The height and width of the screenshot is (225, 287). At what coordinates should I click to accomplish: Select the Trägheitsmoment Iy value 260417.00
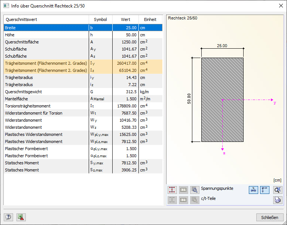[126, 63]
